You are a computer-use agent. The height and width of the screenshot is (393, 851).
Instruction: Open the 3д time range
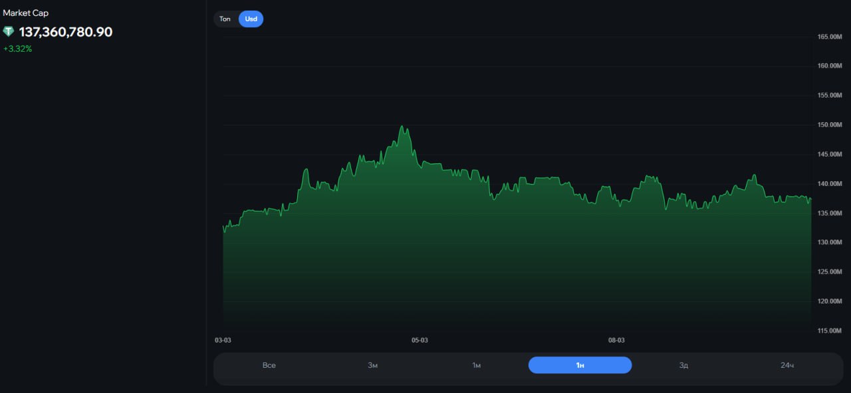[x=683, y=366]
